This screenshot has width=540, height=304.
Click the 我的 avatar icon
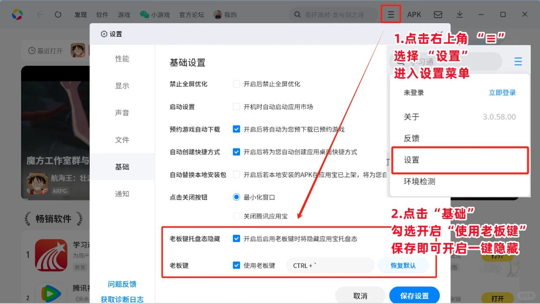(218, 14)
